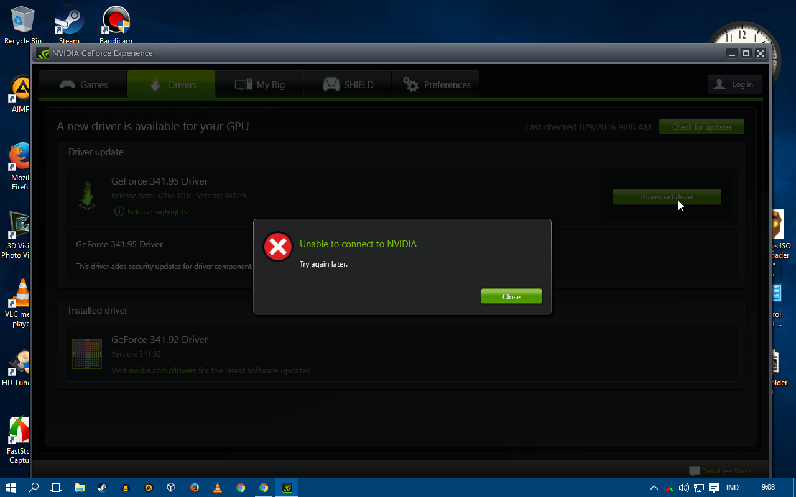Screen dimensions: 796x497
Task: Go to the SHIELD tab
Action: (348, 84)
